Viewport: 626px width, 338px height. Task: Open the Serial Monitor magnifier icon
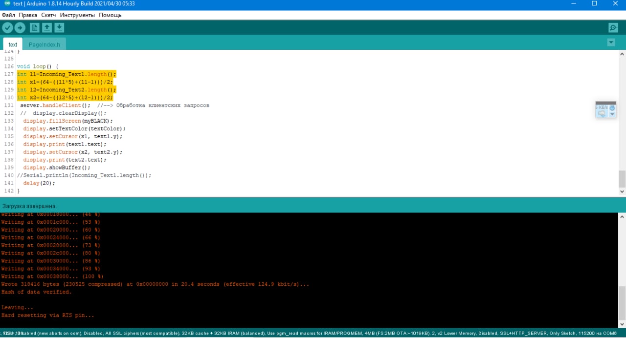click(x=613, y=27)
